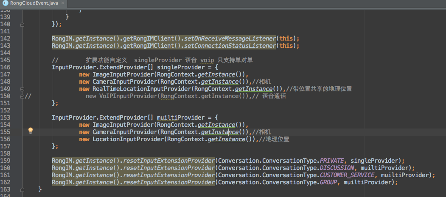The image size is (446, 197).
Task: Select the RongCloudEvent.java editor tab
Action: (x=34, y=3)
